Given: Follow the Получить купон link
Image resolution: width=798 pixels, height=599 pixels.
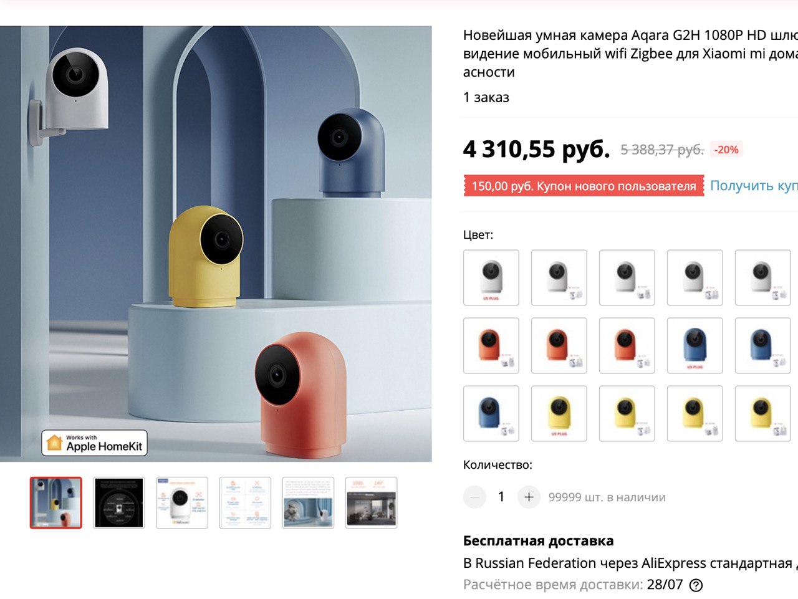Looking at the screenshot, I should pyautogui.click(x=754, y=185).
